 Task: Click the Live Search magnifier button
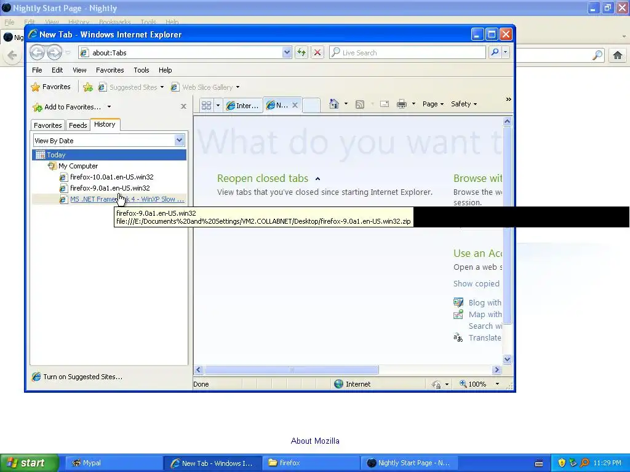coord(495,52)
